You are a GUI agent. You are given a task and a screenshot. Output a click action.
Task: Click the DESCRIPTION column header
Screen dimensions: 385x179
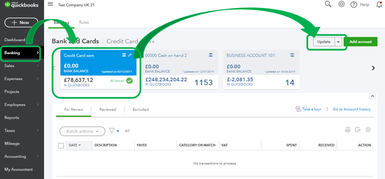point(106,145)
